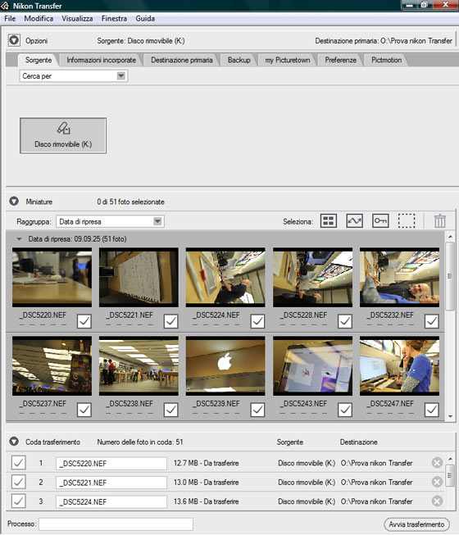Screen dimensions: 459x535
Task: Collapse the Coda trasferimento section
Action: [14, 442]
